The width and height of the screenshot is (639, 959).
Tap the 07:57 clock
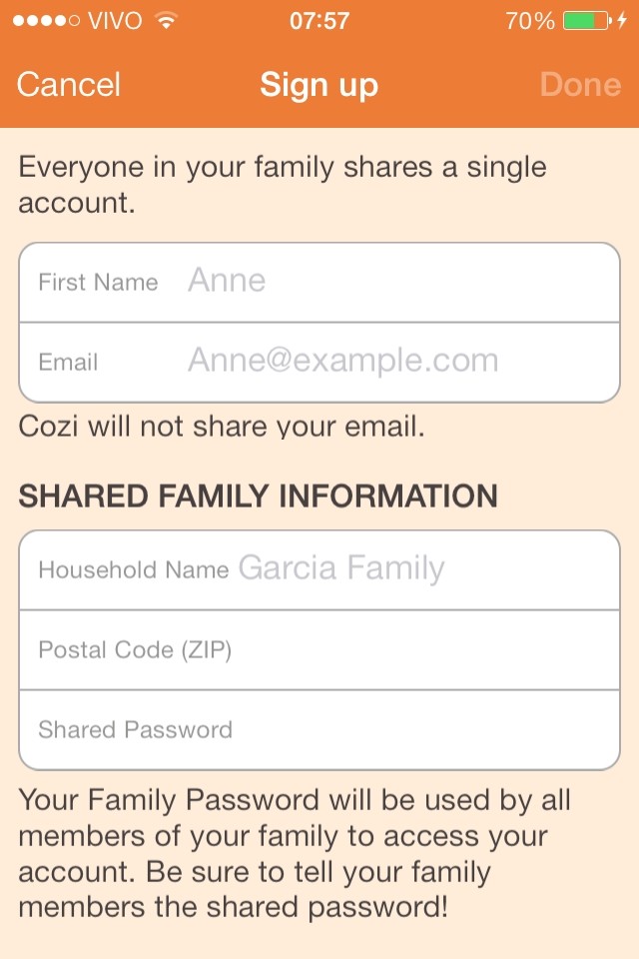pyautogui.click(x=319, y=21)
